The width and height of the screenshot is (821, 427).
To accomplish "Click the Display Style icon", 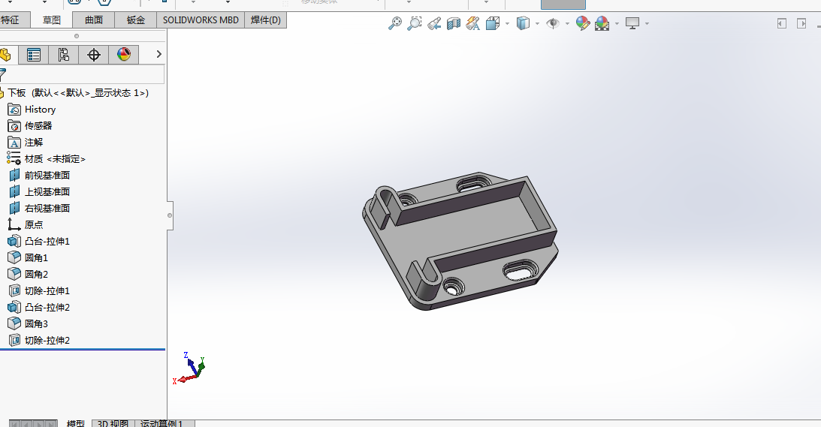I will pos(523,23).
